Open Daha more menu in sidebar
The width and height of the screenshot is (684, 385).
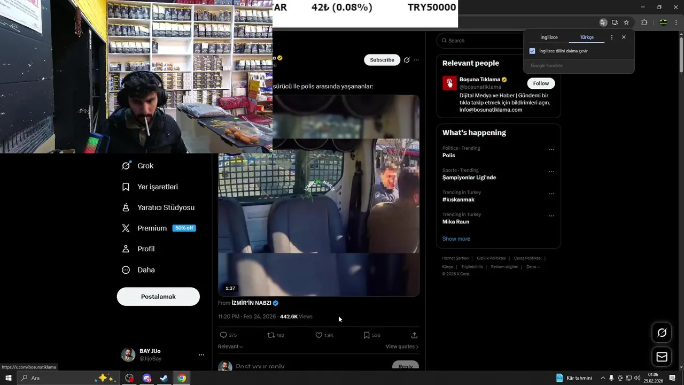coord(138,270)
